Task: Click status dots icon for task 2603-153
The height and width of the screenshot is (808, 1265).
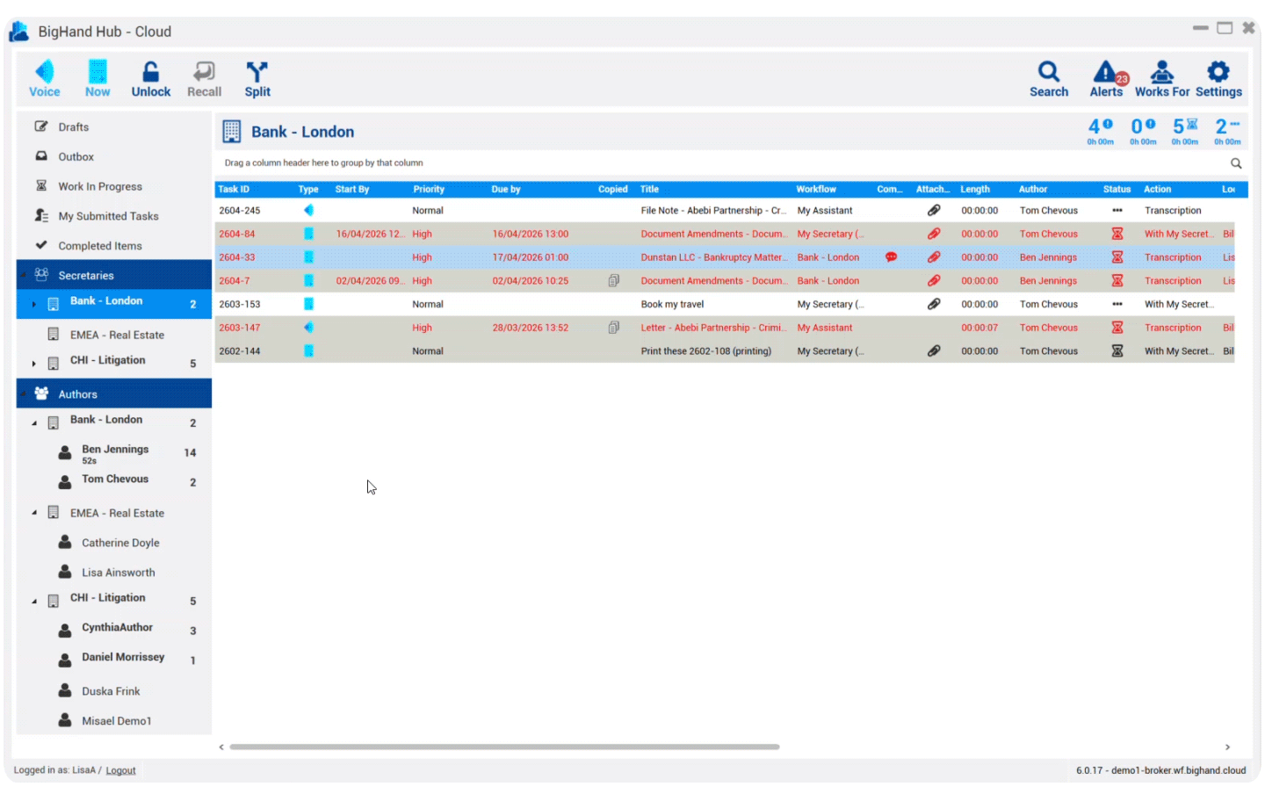Action: click(x=1117, y=304)
